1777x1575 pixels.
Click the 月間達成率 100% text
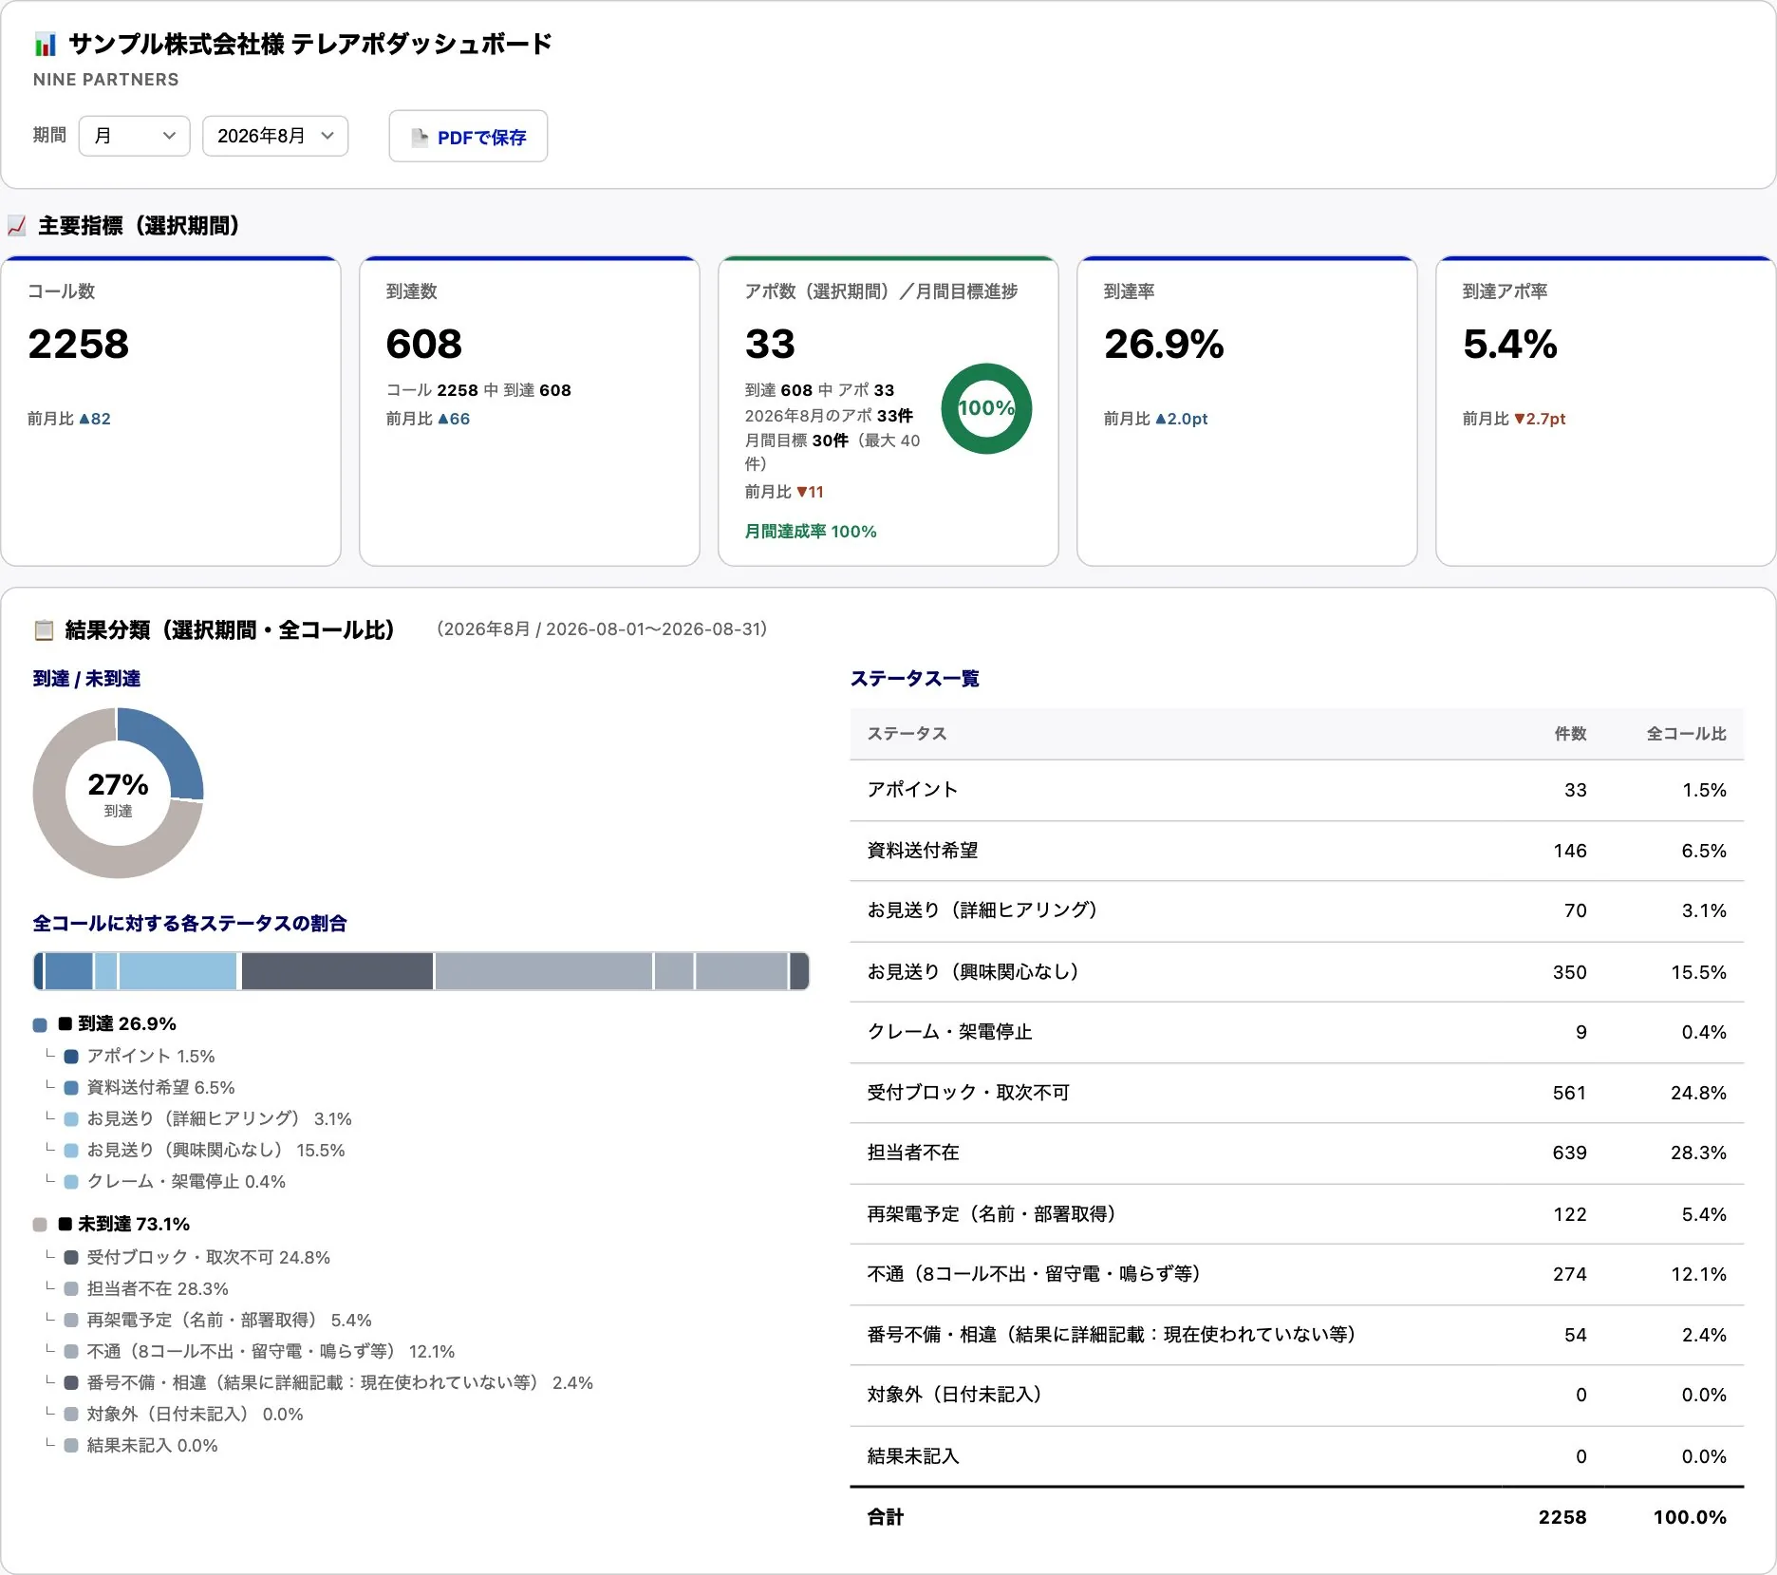click(811, 532)
